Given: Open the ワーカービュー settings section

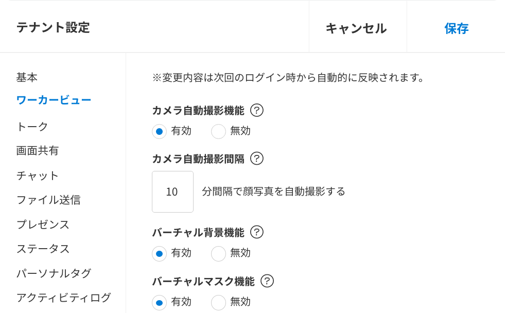Looking at the screenshot, I should point(54,100).
